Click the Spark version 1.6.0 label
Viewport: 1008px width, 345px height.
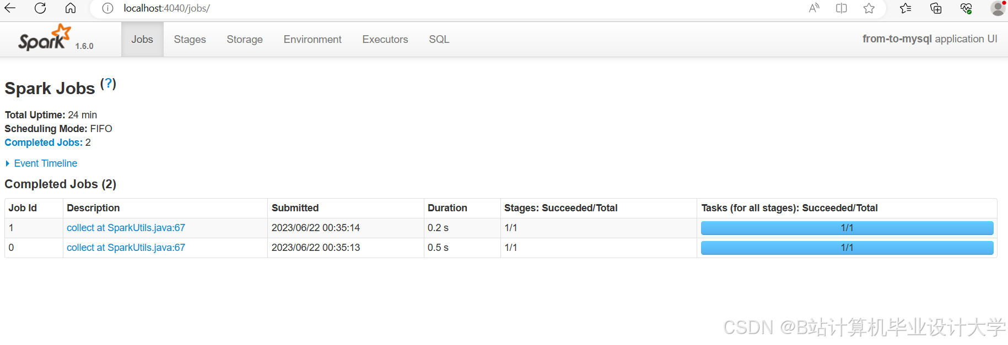click(x=84, y=46)
